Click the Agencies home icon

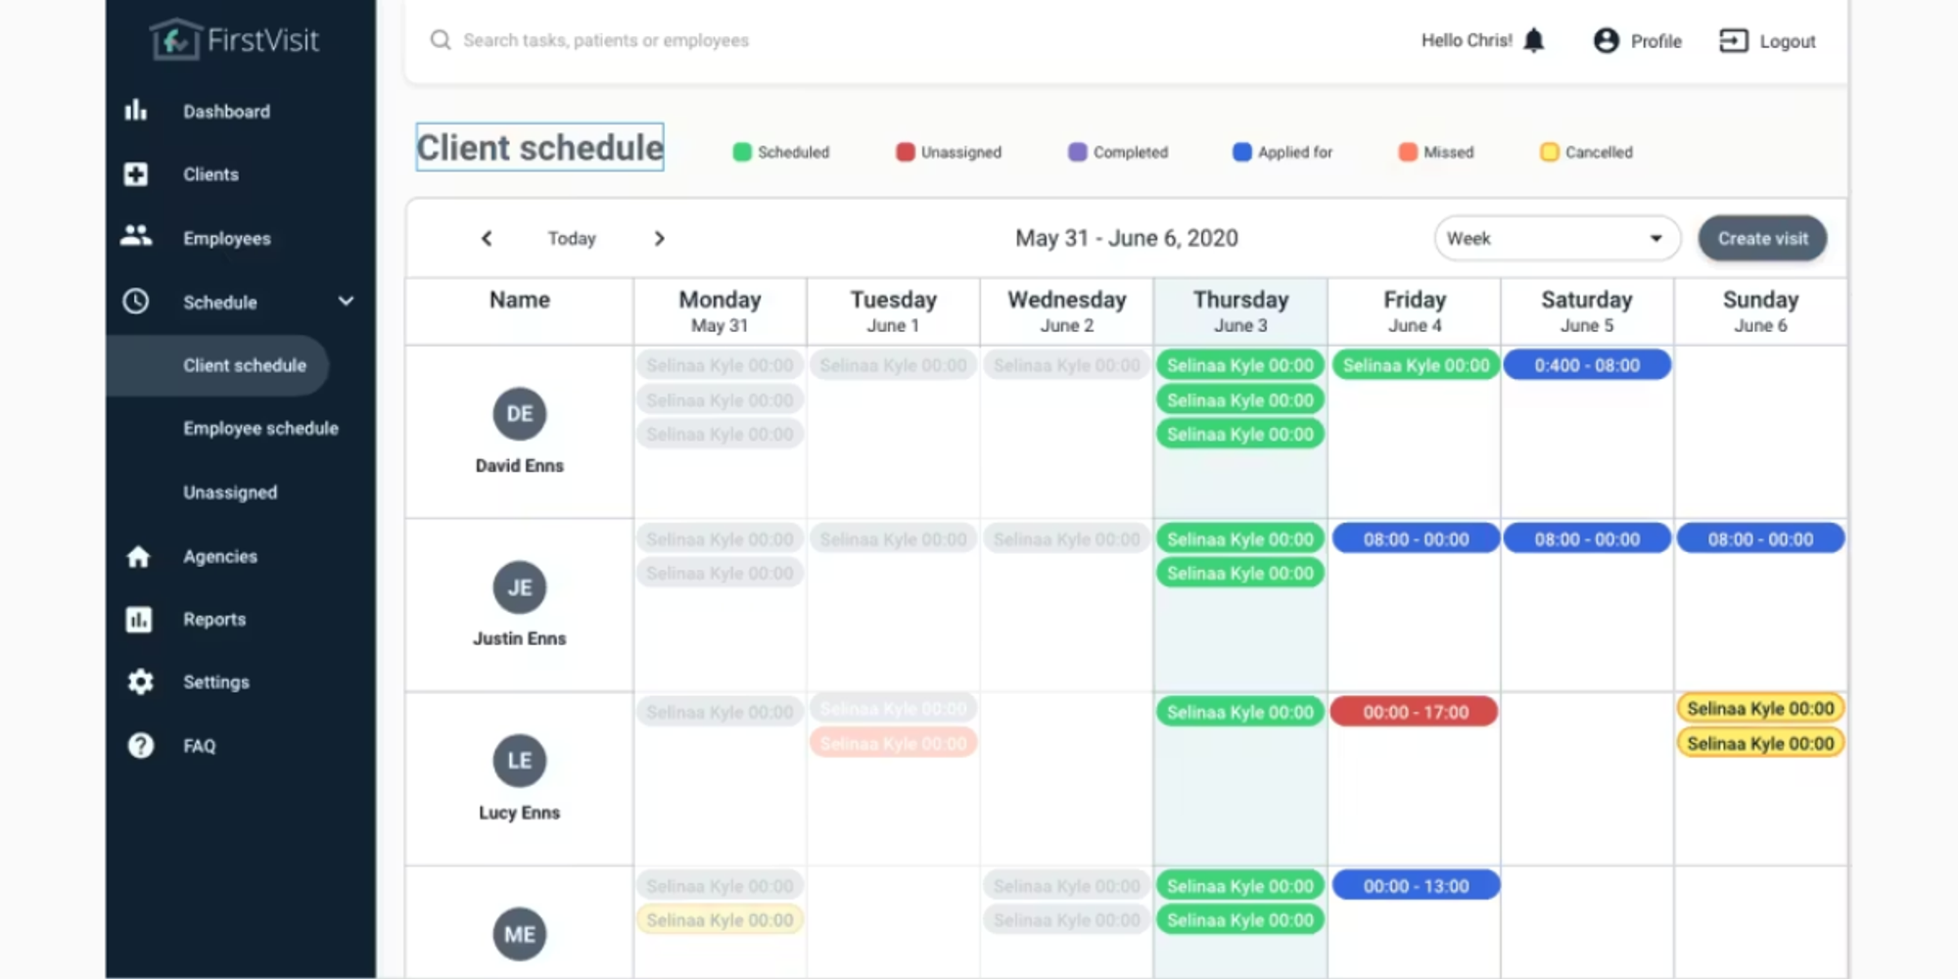pos(138,556)
